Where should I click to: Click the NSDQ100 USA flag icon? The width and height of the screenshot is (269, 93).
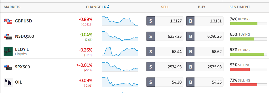(x=8, y=36)
